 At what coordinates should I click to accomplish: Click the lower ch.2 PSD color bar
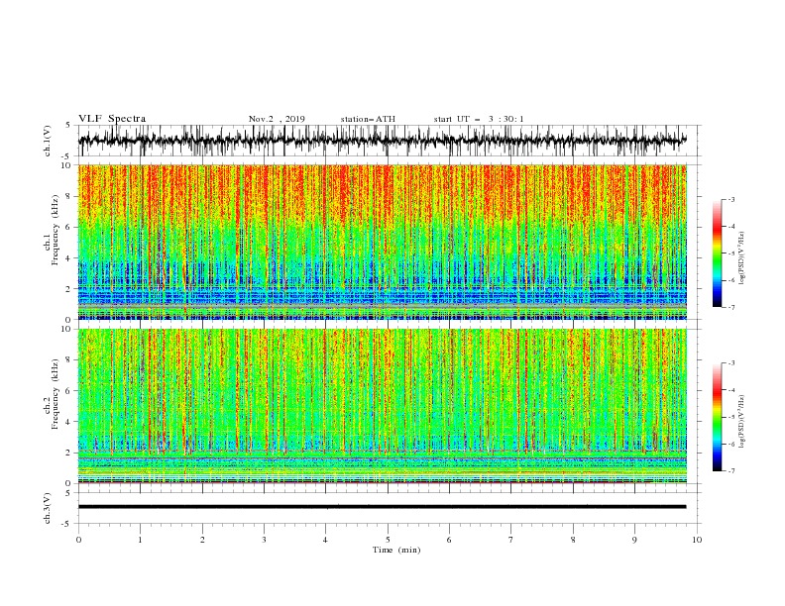[717, 417]
